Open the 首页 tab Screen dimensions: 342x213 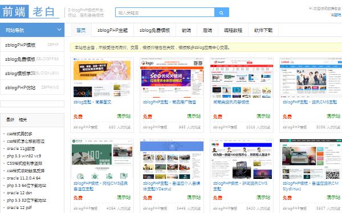pyautogui.click(x=81, y=30)
